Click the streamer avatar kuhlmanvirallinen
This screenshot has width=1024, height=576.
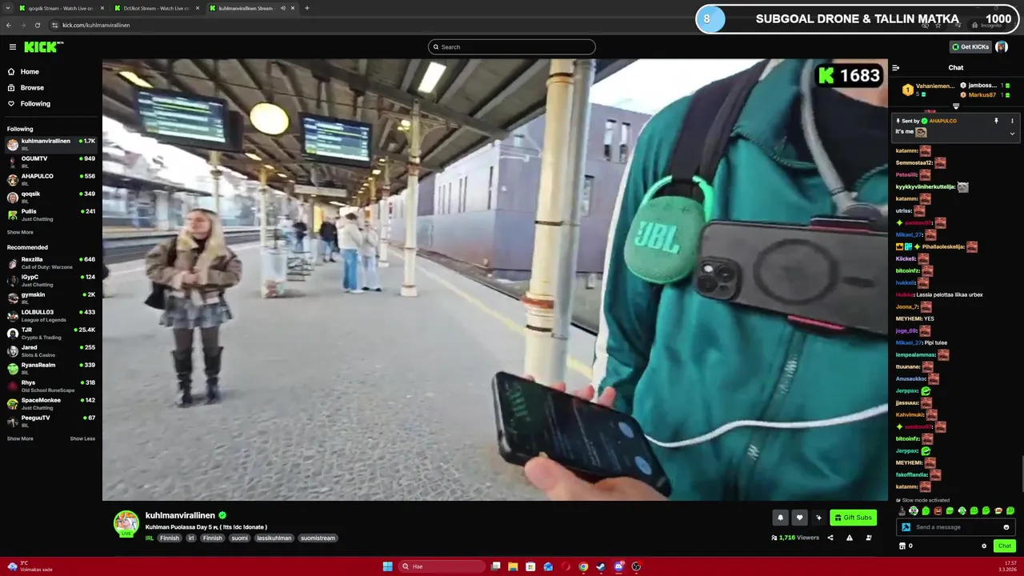tap(126, 523)
